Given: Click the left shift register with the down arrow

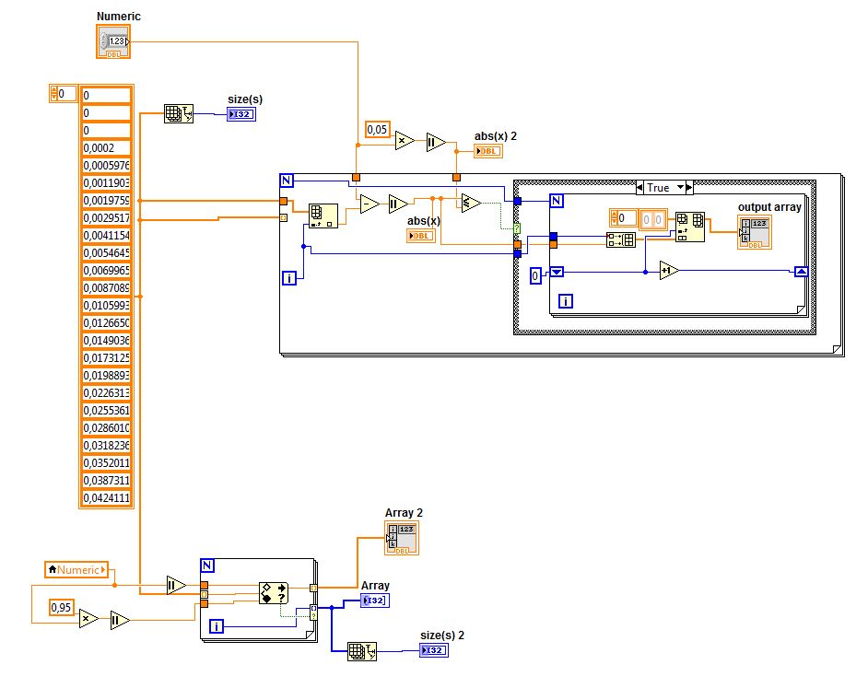Looking at the screenshot, I should point(557,272).
